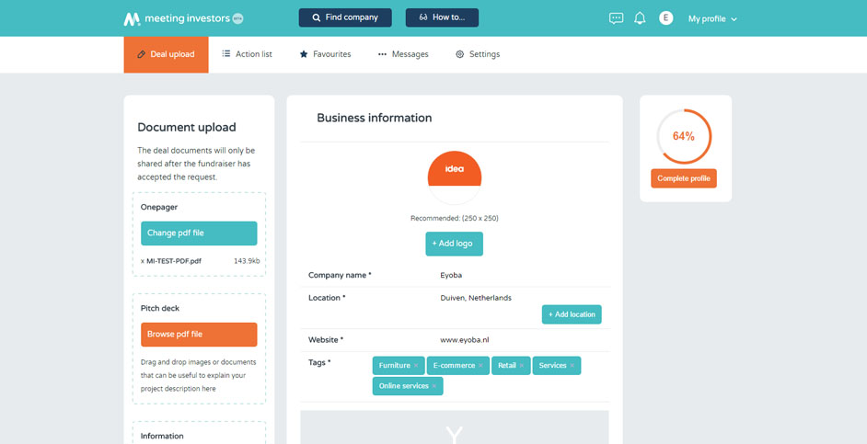Image resolution: width=867 pixels, height=444 pixels.
Task: Open the chat messages icon
Action: tap(616, 18)
